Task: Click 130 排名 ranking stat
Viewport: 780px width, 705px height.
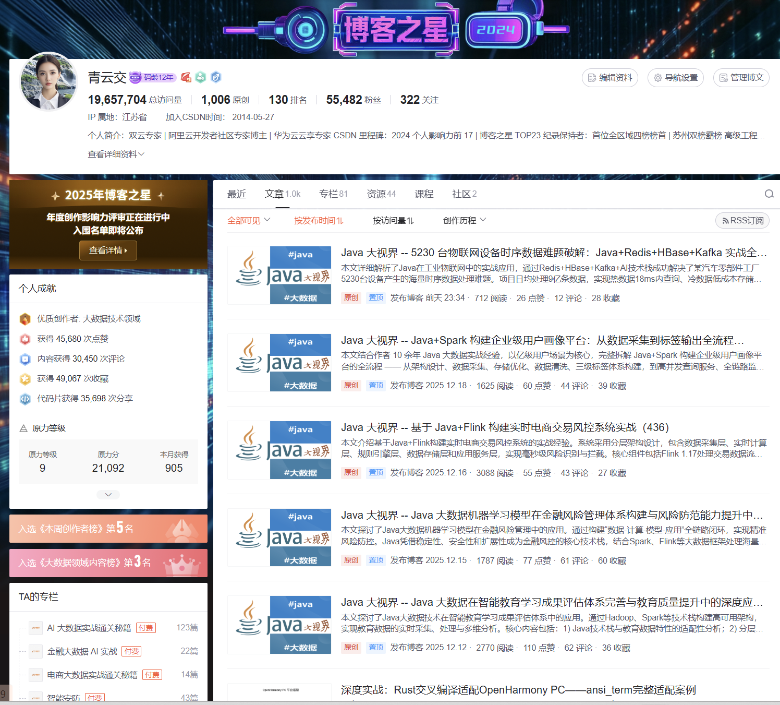Action: (x=287, y=100)
